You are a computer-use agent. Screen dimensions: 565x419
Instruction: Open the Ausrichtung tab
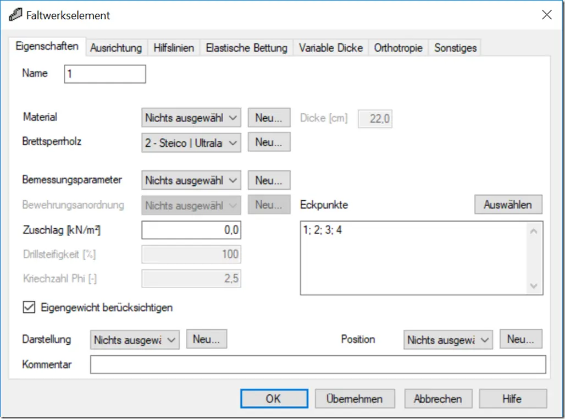tap(116, 48)
